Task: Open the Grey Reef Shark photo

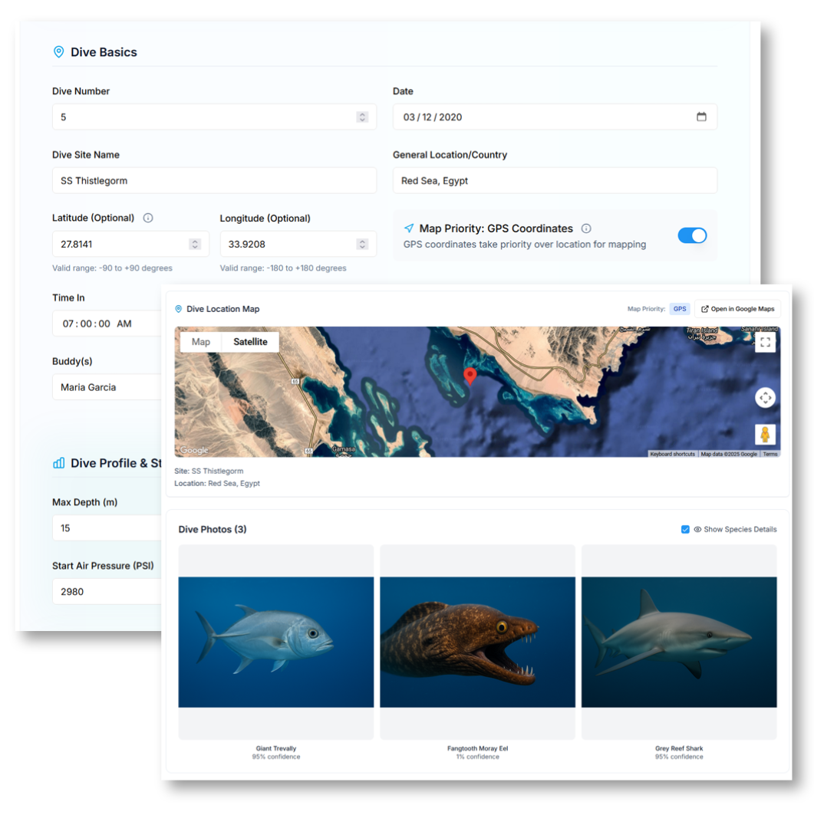Action: coord(678,642)
